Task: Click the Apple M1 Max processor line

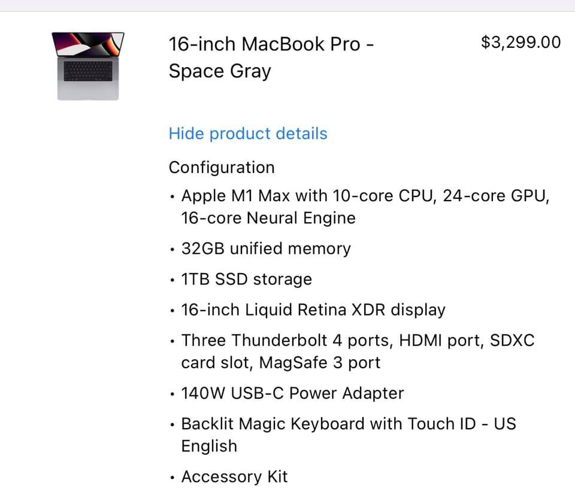Action: point(365,207)
